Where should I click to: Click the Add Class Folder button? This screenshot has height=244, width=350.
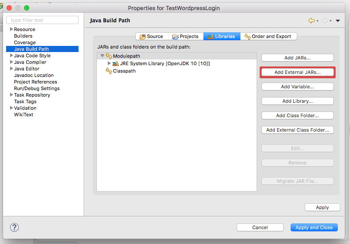[297, 115]
